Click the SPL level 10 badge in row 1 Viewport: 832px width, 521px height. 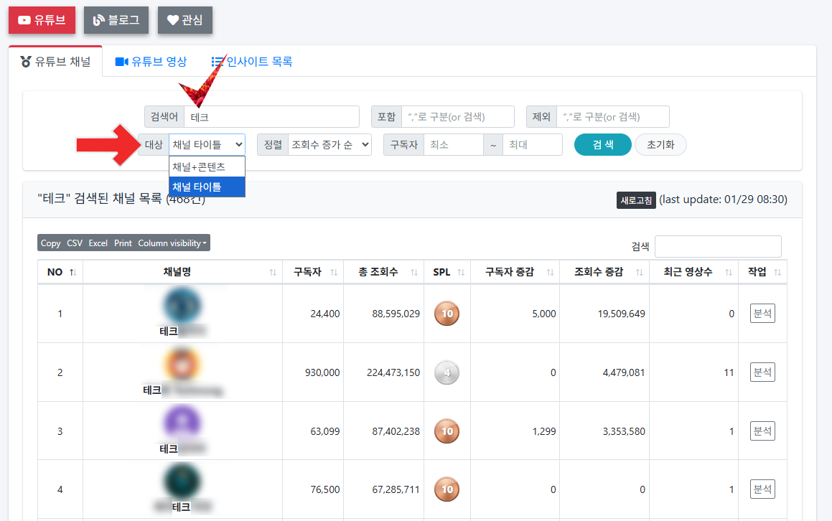coord(446,314)
